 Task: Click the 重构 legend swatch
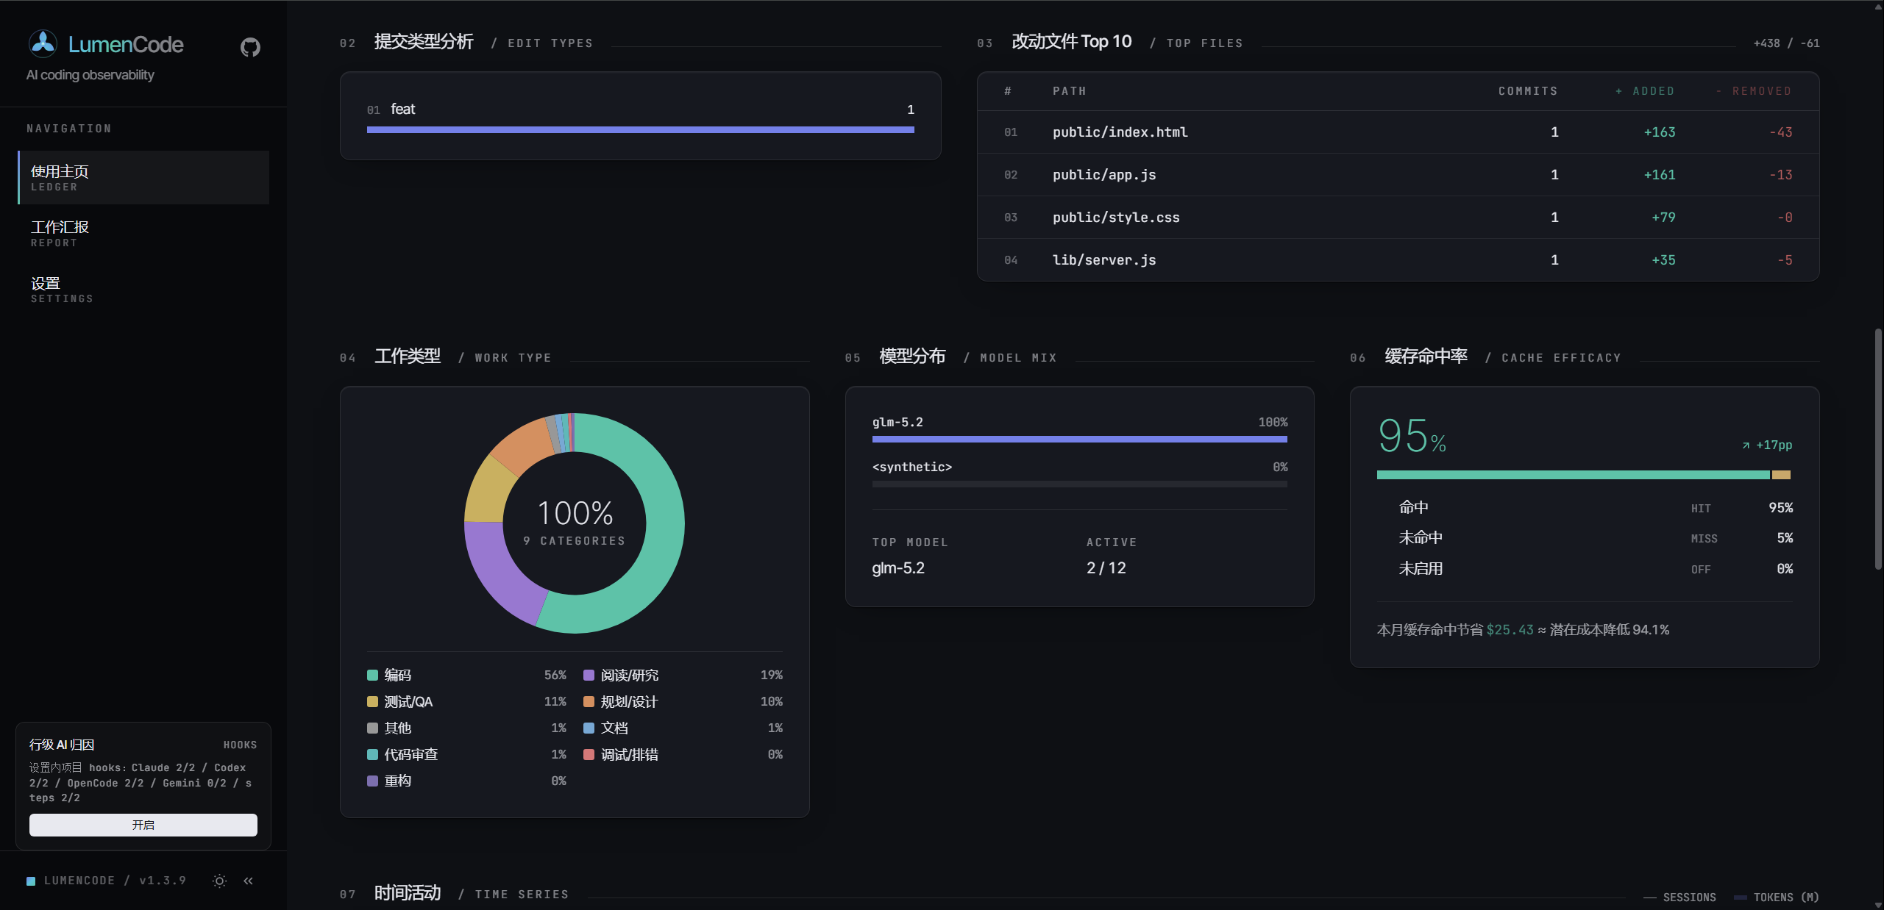[372, 781]
